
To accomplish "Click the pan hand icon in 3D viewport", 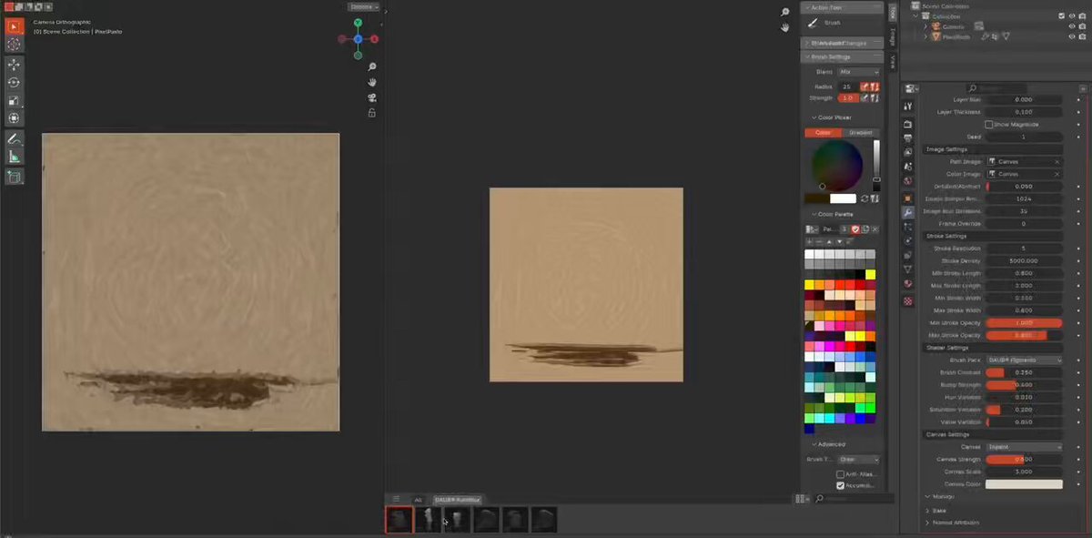I will point(372,82).
